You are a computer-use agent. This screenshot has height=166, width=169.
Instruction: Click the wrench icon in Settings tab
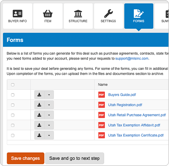pos(109,14)
